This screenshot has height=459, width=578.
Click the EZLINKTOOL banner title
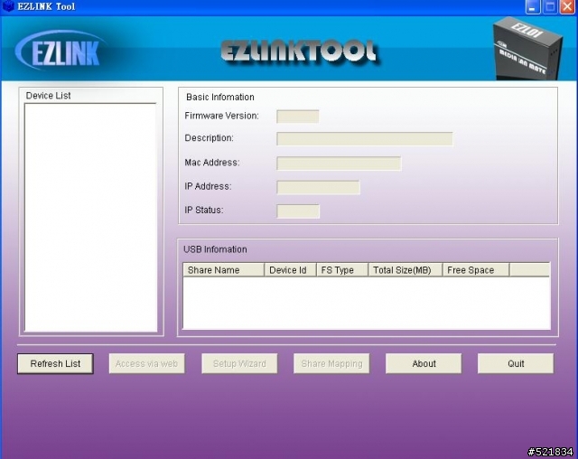[300, 52]
